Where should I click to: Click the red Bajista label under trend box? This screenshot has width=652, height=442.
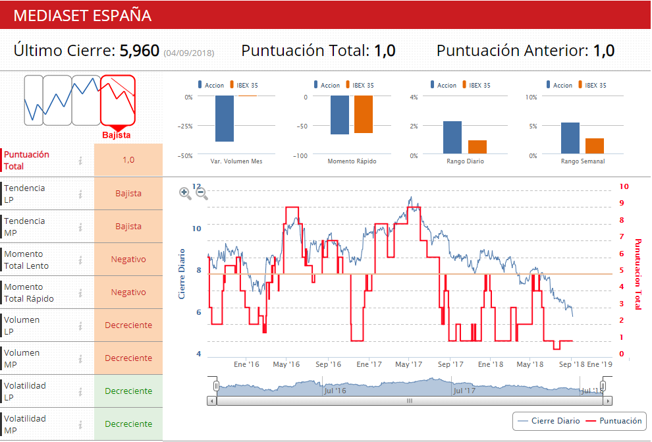point(117,135)
